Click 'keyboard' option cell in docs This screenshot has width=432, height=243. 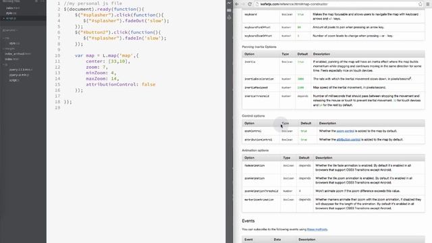[250, 14]
